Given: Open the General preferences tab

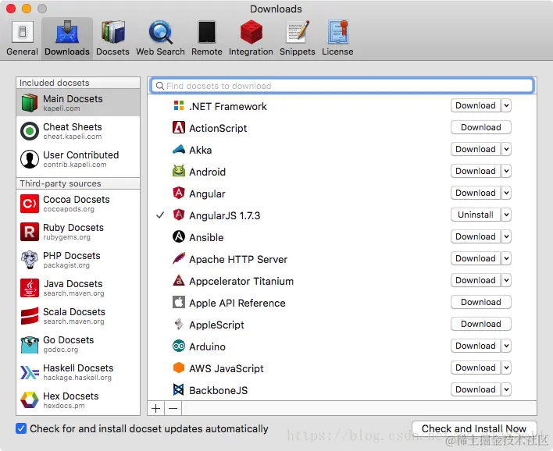Looking at the screenshot, I should (x=22, y=38).
